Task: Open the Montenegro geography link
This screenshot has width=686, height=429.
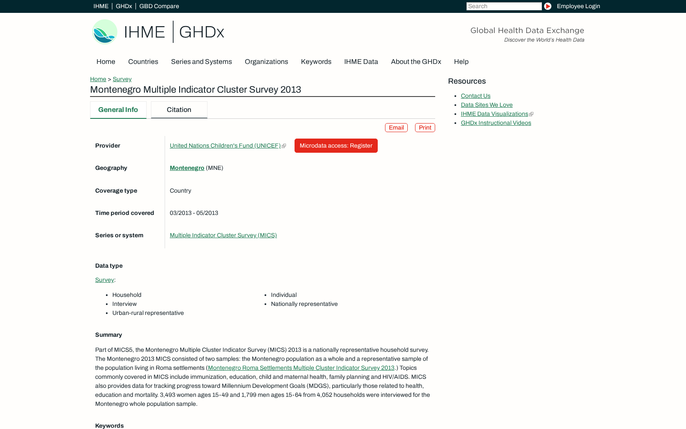Action: click(187, 168)
